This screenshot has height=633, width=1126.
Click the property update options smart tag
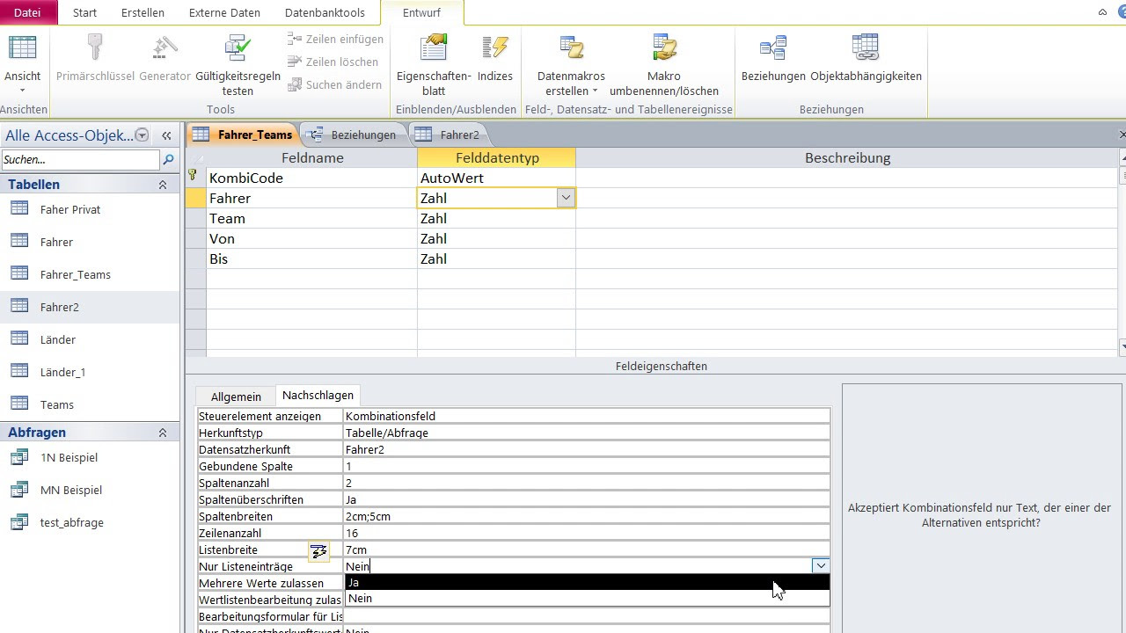[x=318, y=551]
